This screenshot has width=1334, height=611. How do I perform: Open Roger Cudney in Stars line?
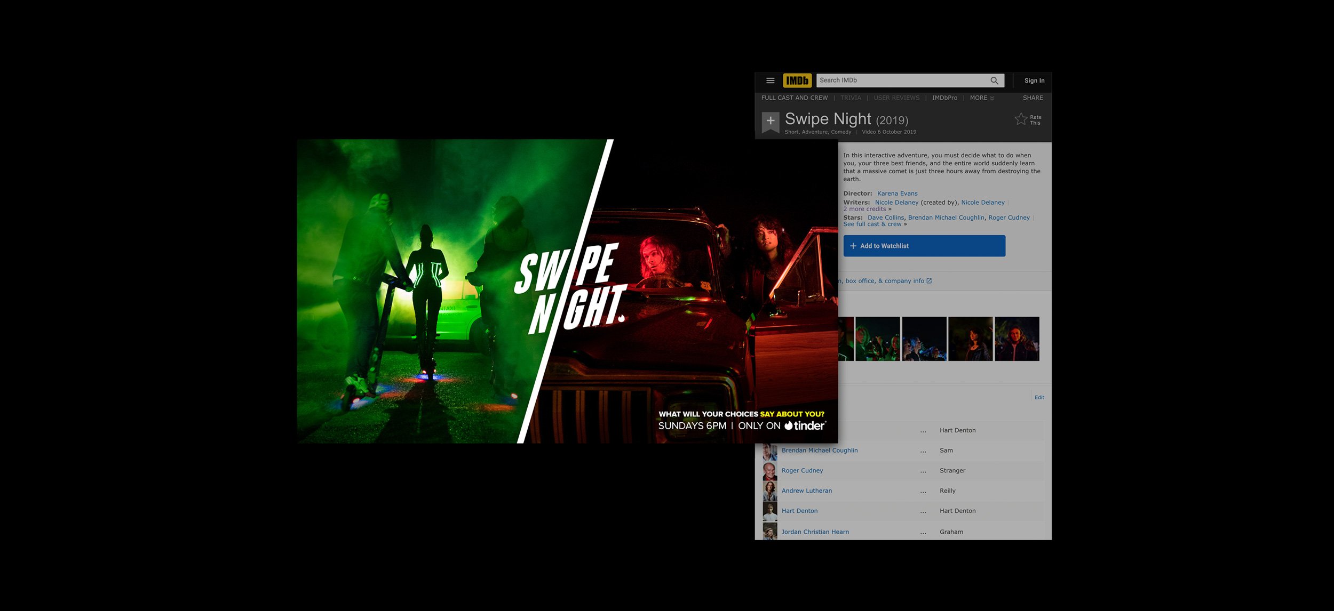1009,218
